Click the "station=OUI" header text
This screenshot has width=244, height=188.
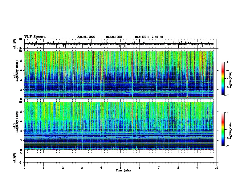tap(114, 37)
